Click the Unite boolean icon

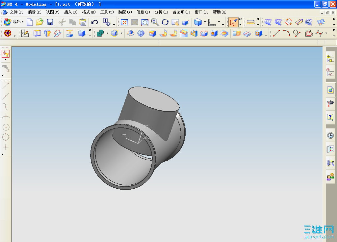coord(100,33)
